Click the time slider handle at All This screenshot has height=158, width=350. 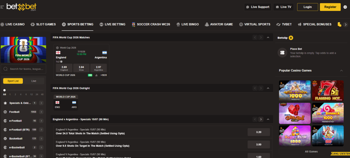[4, 90]
